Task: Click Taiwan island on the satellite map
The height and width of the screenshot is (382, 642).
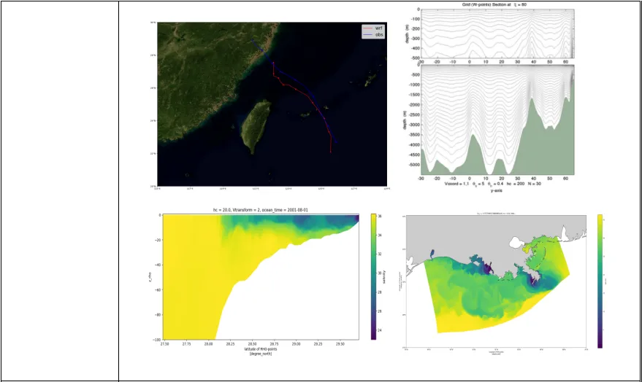Action: click(256, 126)
